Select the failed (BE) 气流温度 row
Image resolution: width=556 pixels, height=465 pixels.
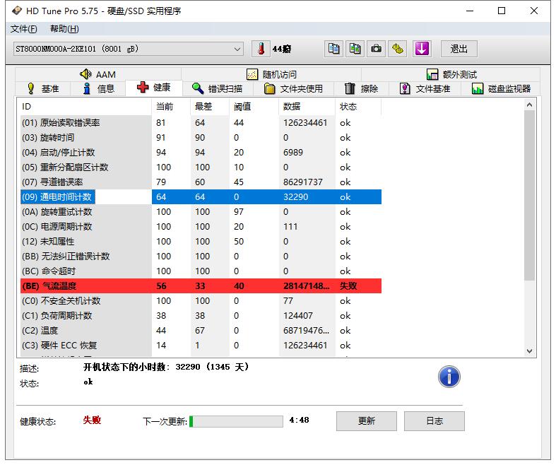coord(201,286)
